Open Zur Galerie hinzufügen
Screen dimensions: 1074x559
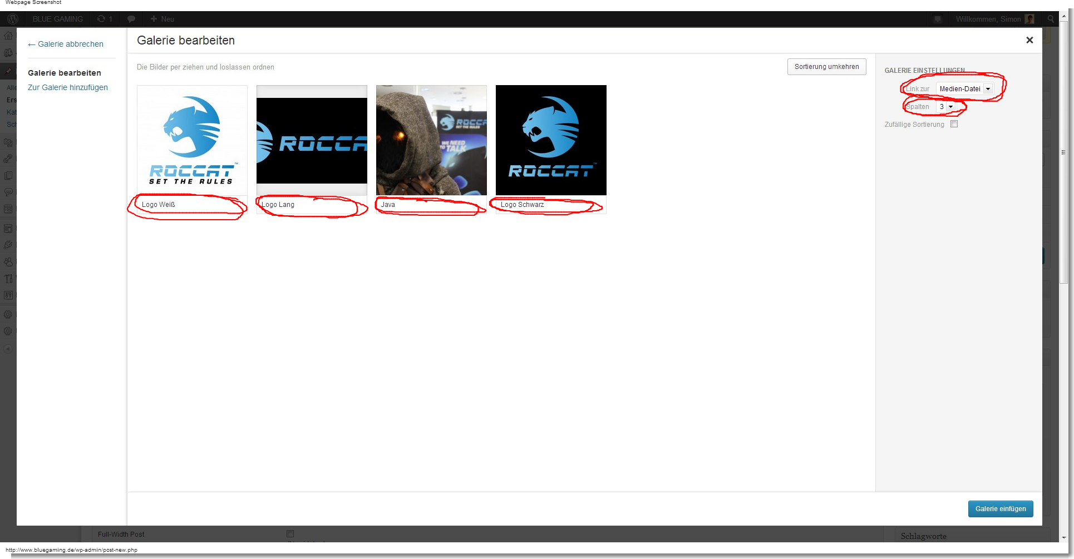coord(68,87)
